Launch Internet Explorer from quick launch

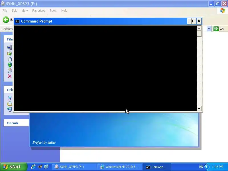pos(33,167)
